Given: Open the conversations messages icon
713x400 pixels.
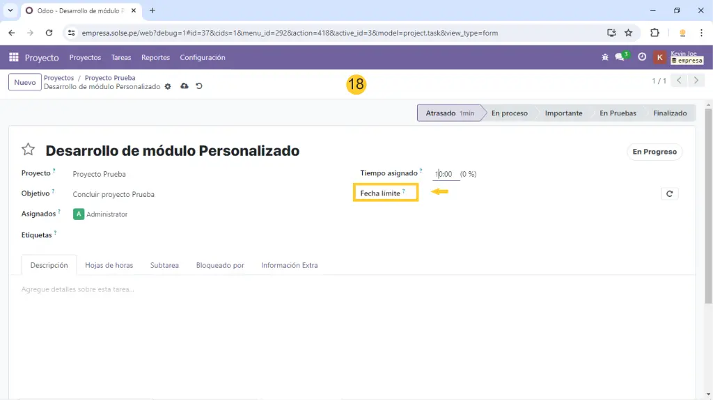Looking at the screenshot, I should click(620, 58).
